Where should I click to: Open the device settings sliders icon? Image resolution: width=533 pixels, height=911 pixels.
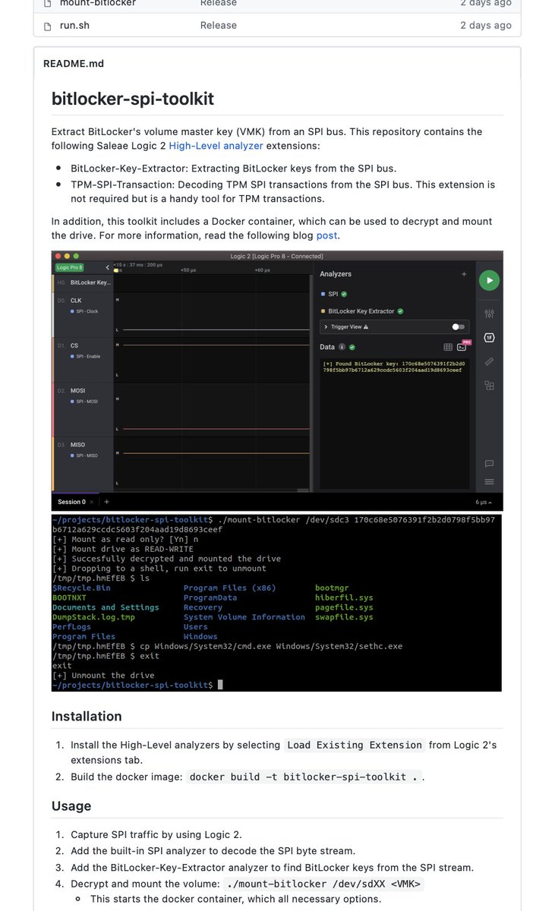click(x=489, y=314)
